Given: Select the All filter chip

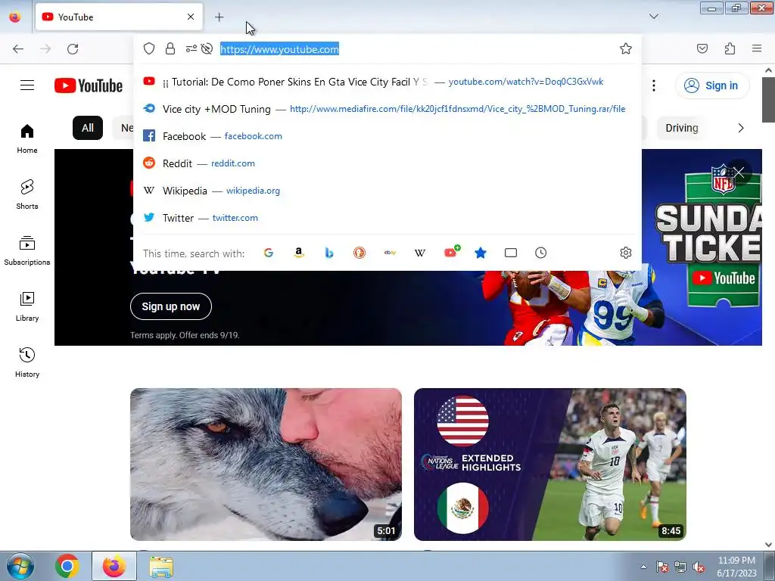Looking at the screenshot, I should click(x=88, y=128).
